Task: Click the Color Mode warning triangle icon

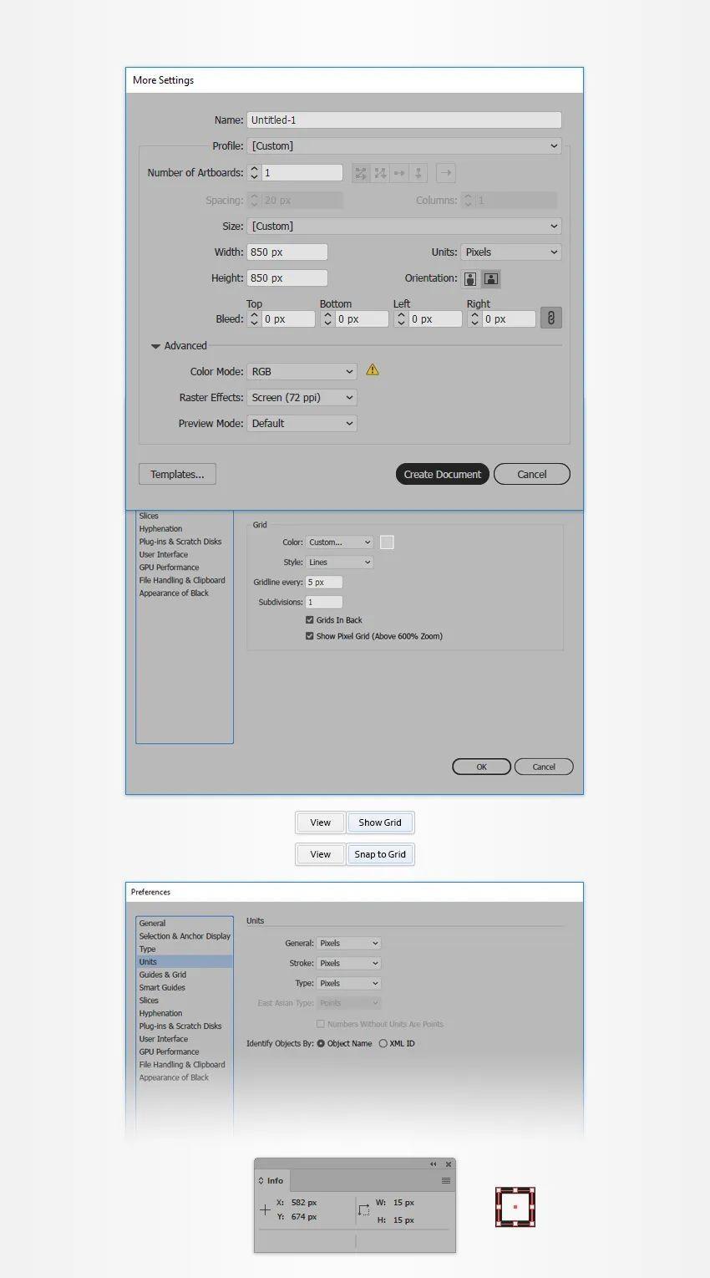Action: point(373,369)
